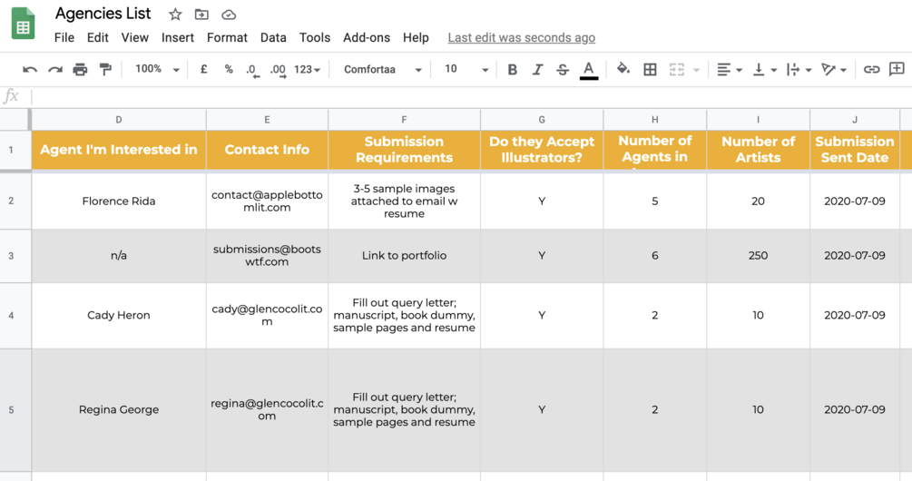Open the horizontal align dropdown
This screenshot has height=481, width=912.
tap(730, 70)
